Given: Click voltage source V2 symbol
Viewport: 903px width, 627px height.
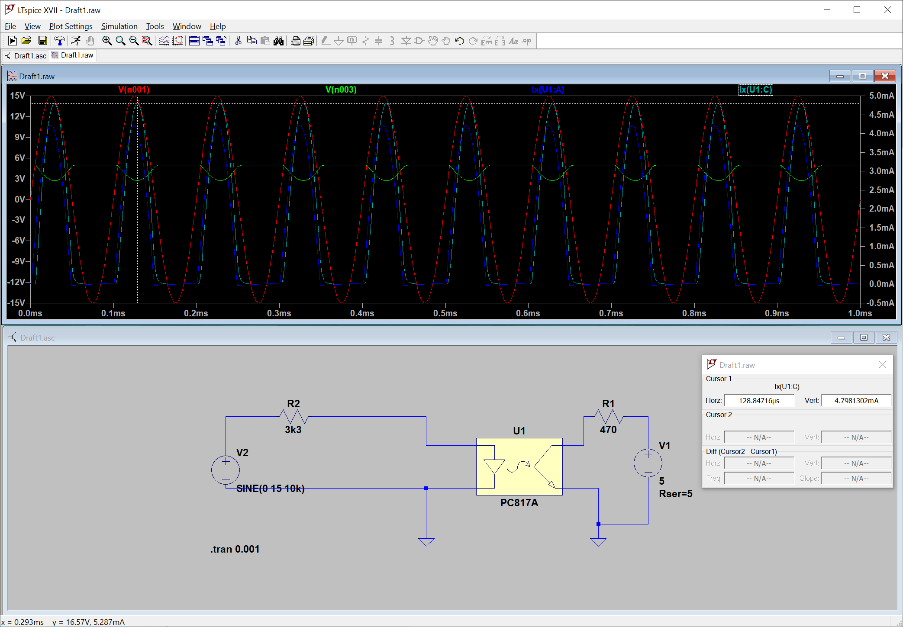Looking at the screenshot, I should tap(226, 470).
